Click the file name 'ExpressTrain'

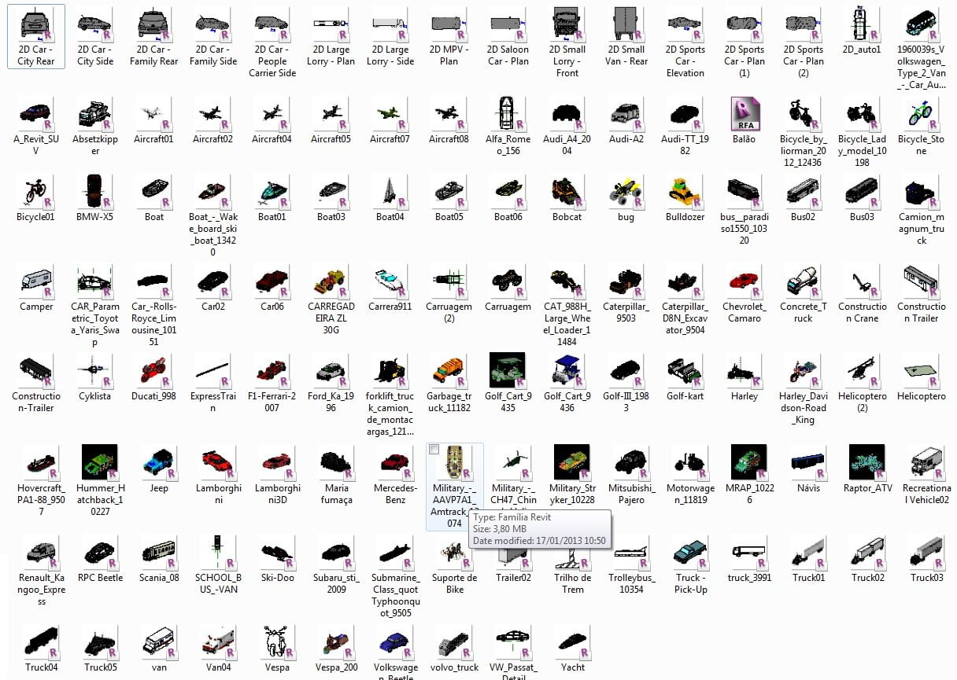212,402
